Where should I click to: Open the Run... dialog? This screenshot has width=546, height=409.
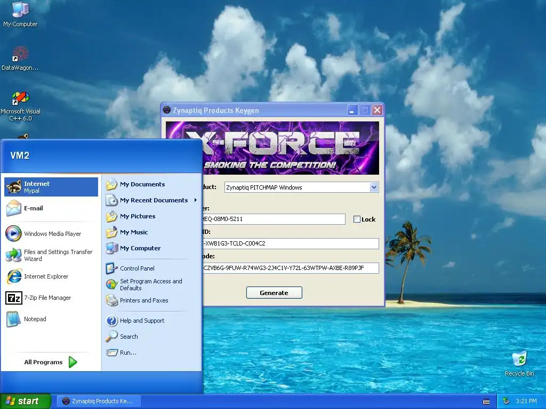pyautogui.click(x=151, y=353)
